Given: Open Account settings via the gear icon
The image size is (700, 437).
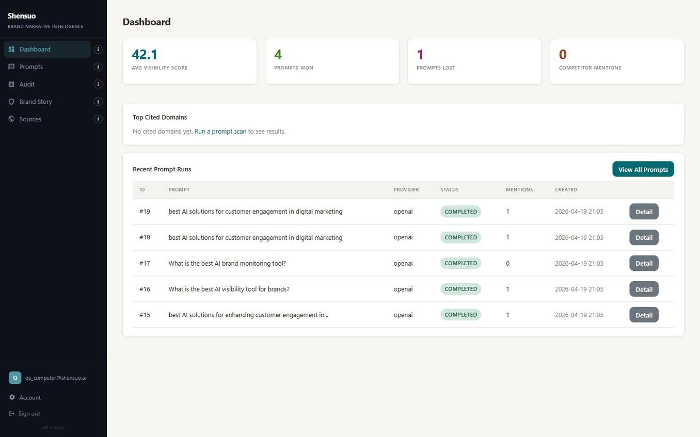Looking at the screenshot, I should (x=12, y=397).
